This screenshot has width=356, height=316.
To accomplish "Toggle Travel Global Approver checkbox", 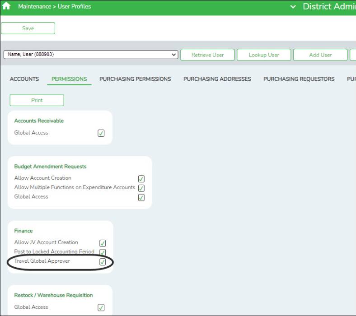I will pyautogui.click(x=103, y=262).
